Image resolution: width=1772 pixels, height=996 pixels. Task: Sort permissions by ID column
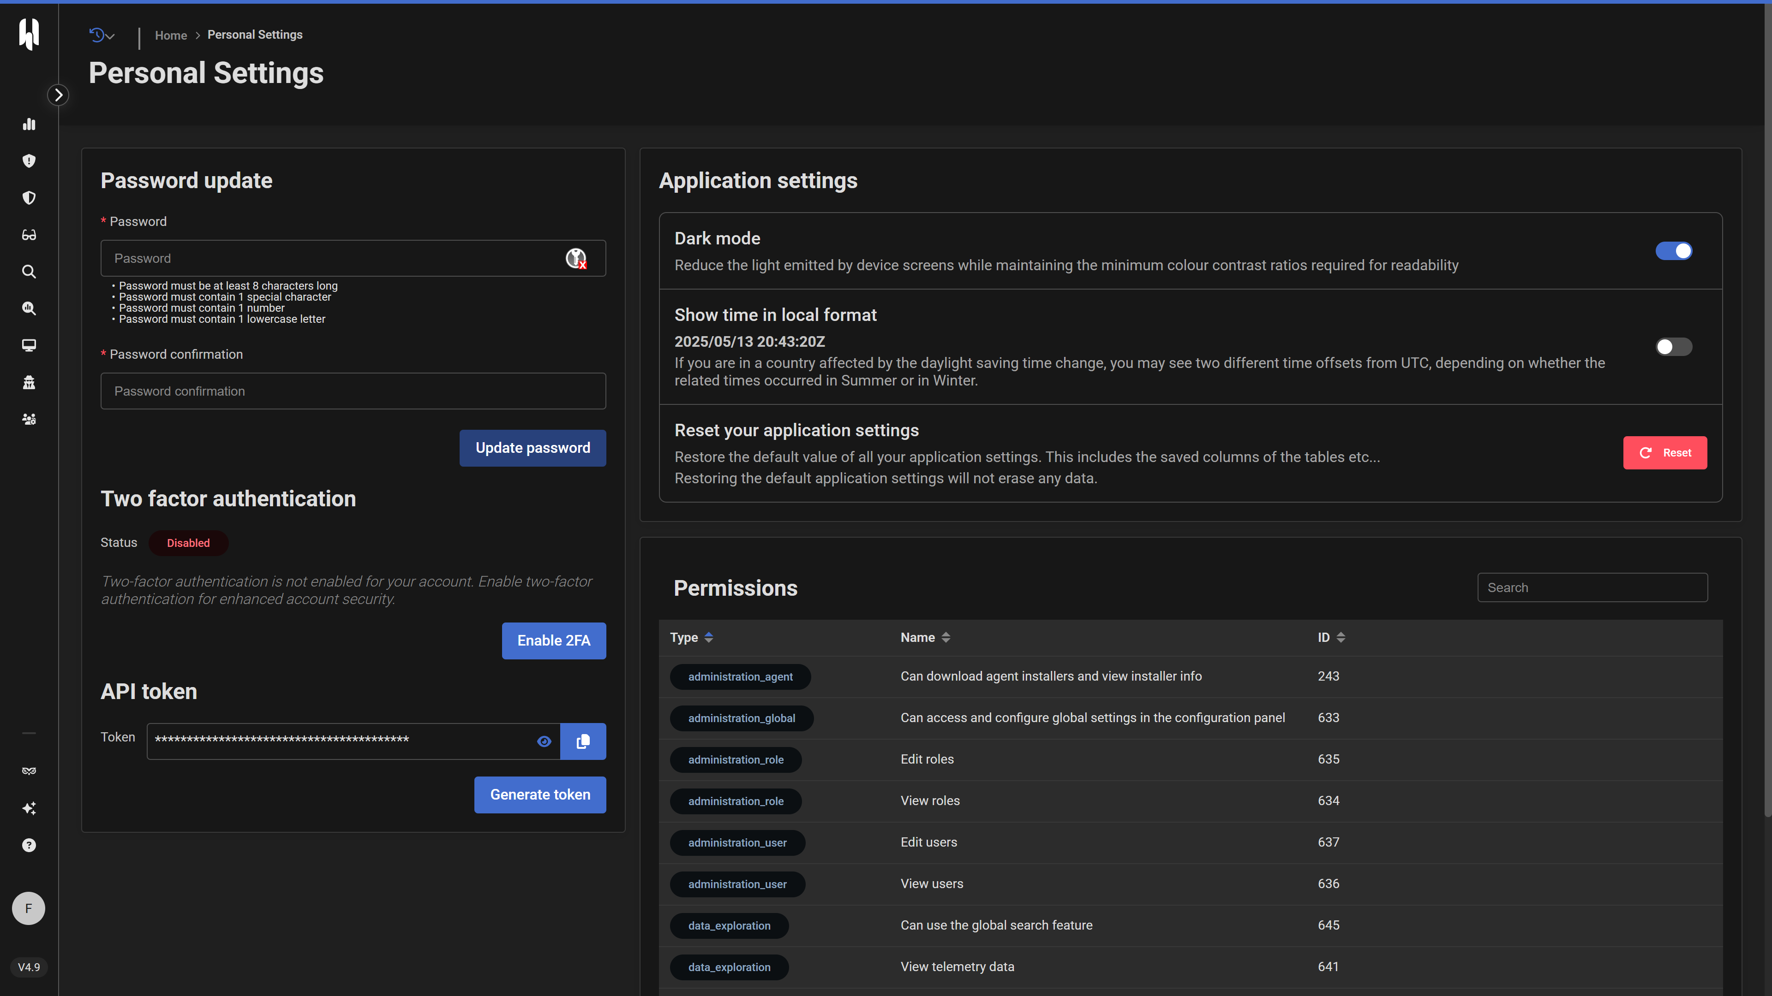point(1331,638)
